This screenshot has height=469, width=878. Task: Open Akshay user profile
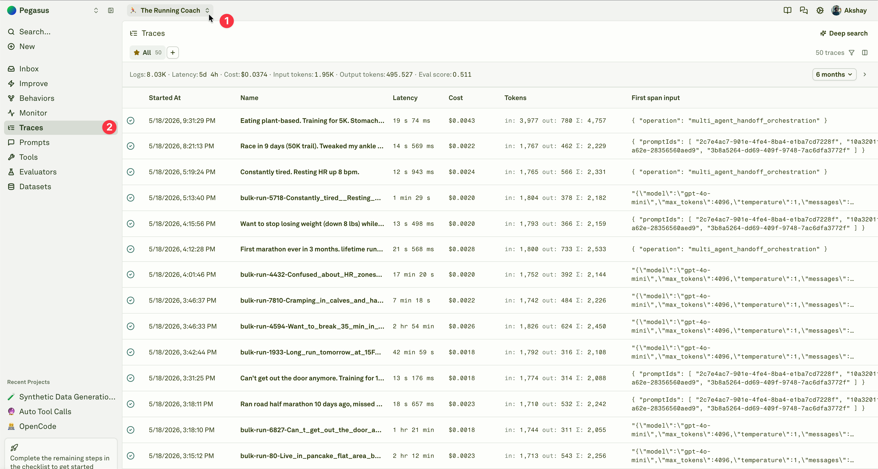coord(849,11)
